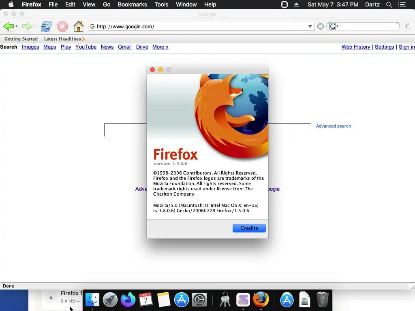Click the classic Firefox icon in Dock

[261, 299]
